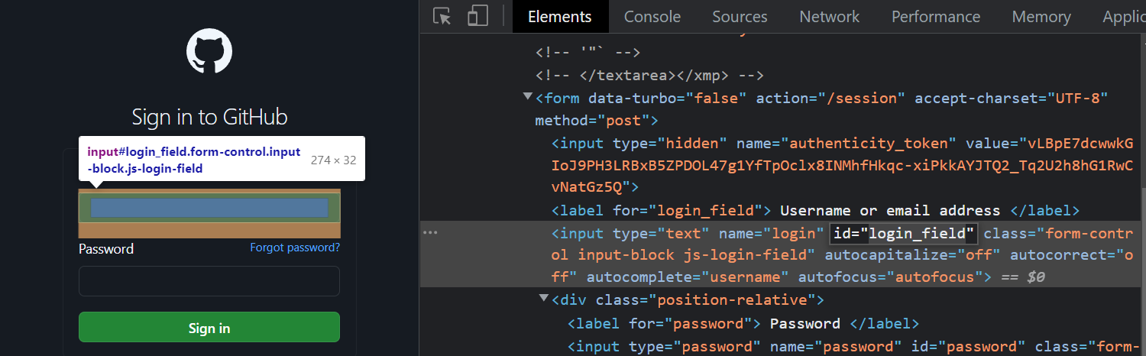Image resolution: width=1146 pixels, height=356 pixels.
Task: Switch to the Elements tab
Action: (x=560, y=16)
